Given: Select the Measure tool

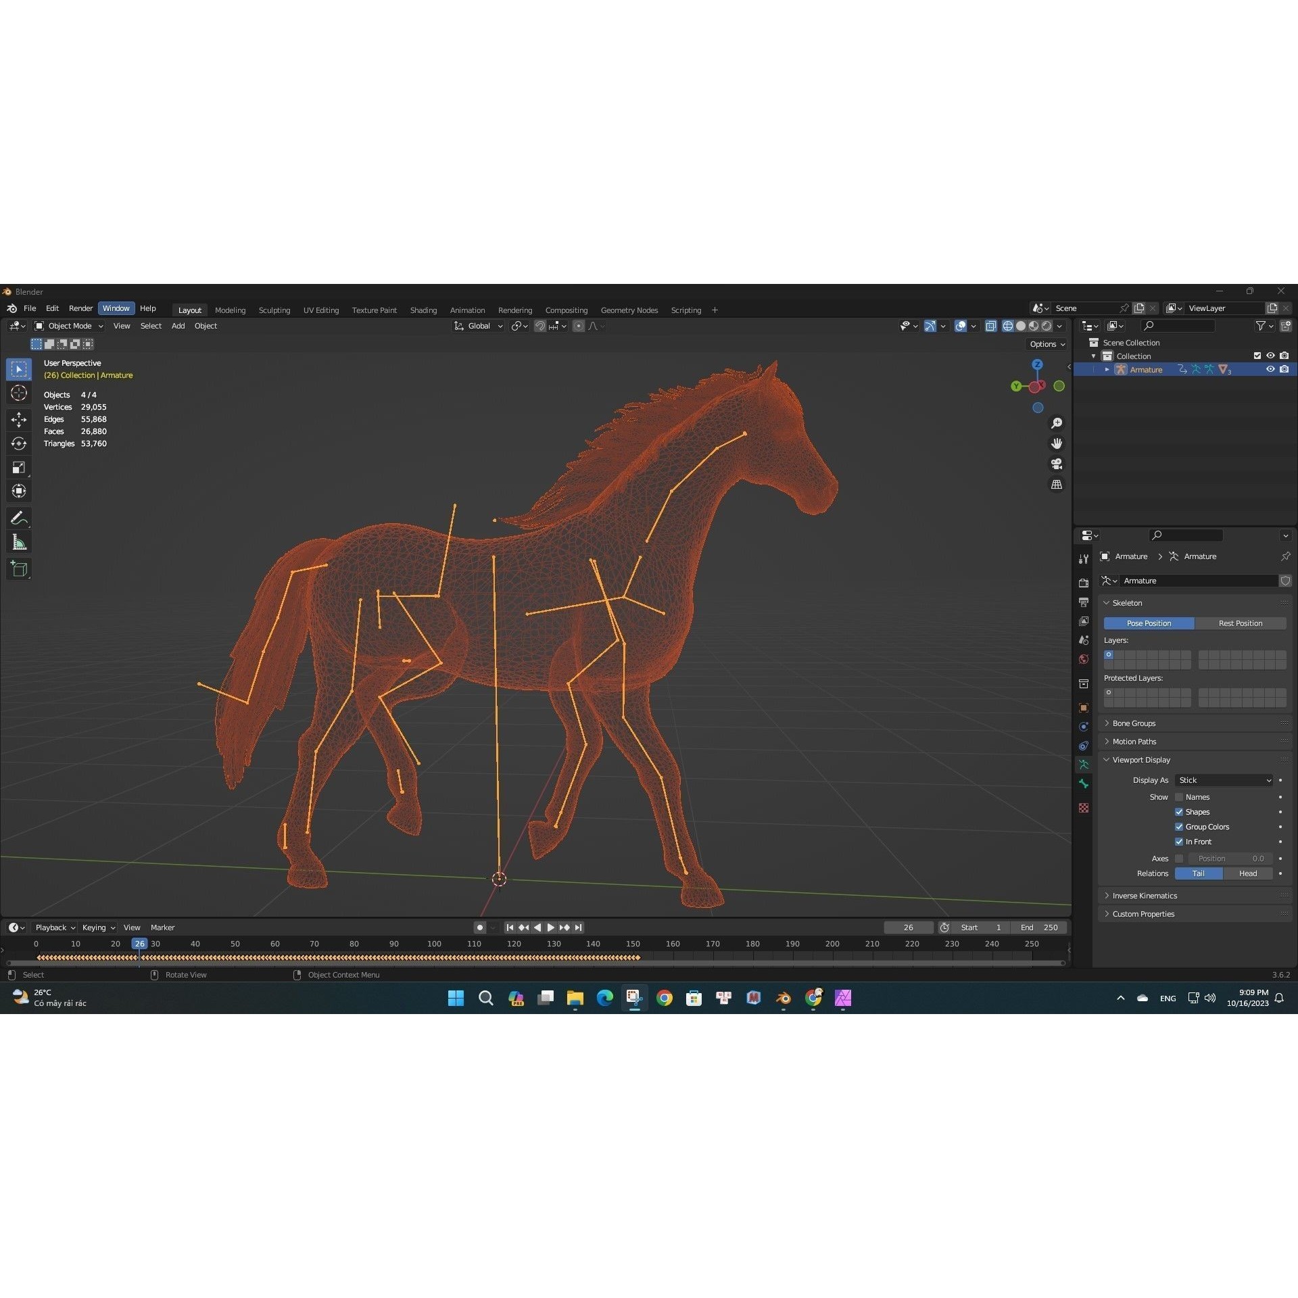Looking at the screenshot, I should [19, 541].
